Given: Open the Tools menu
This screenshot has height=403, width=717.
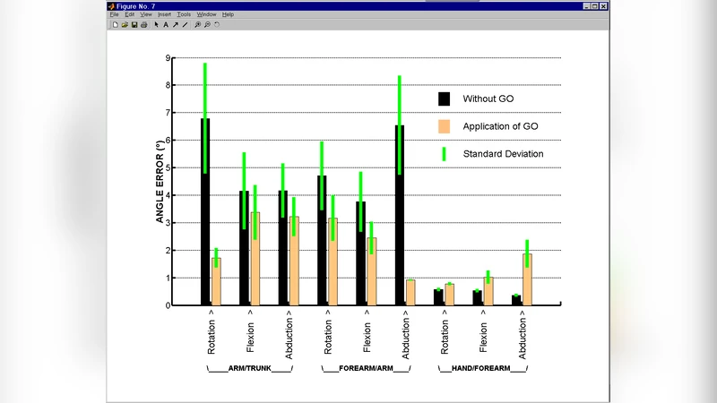Looking at the screenshot, I should pos(184,14).
